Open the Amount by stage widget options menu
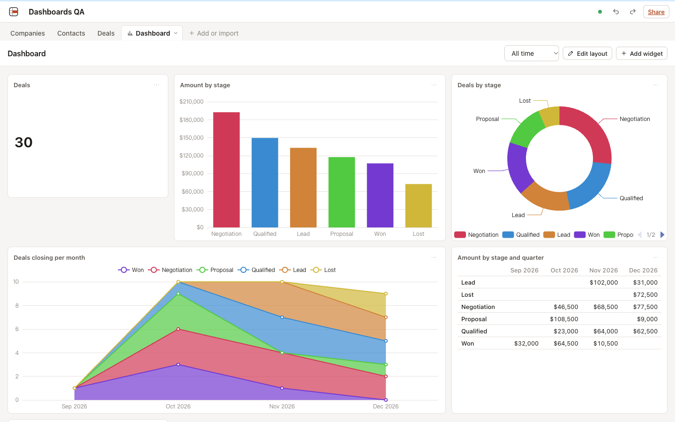The image size is (675, 422). click(434, 85)
